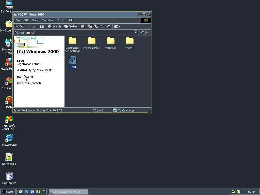Click the fourth quick launch search icon
260x195 pixels.
38,192
